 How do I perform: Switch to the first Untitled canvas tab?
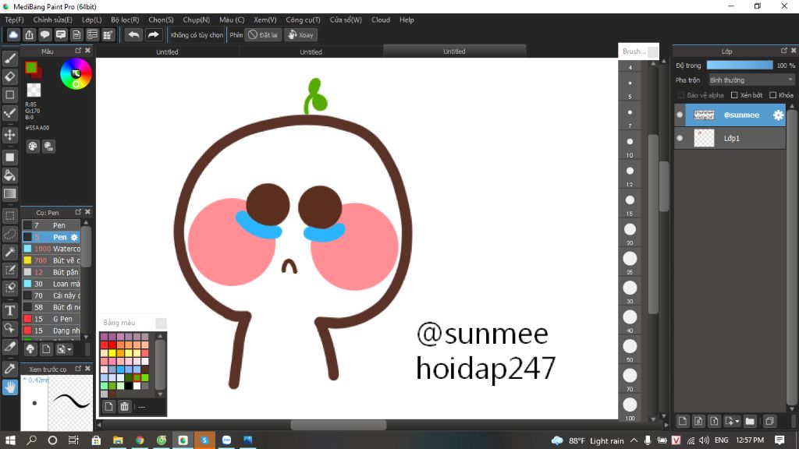tap(167, 51)
